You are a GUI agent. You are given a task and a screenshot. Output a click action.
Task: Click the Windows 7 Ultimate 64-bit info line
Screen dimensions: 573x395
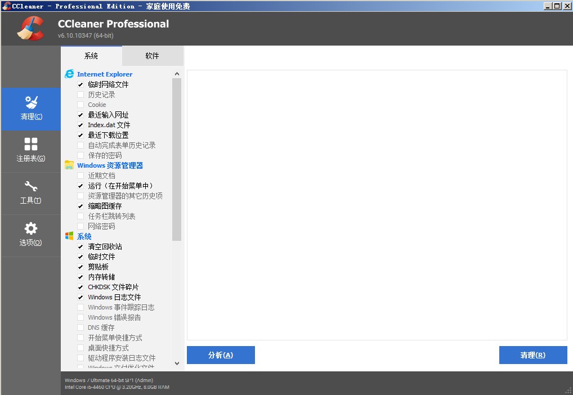(x=109, y=380)
